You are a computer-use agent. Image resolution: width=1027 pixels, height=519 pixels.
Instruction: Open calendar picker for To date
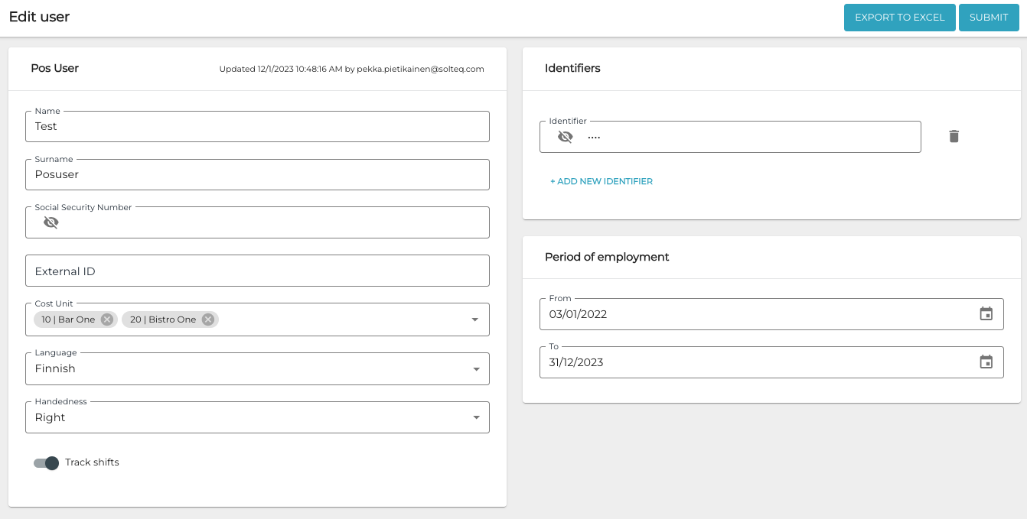[x=986, y=362]
